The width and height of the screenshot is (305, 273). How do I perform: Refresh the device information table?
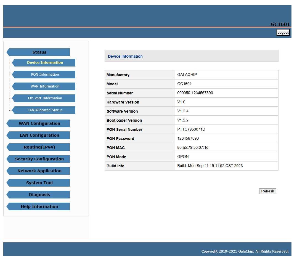click(x=267, y=191)
